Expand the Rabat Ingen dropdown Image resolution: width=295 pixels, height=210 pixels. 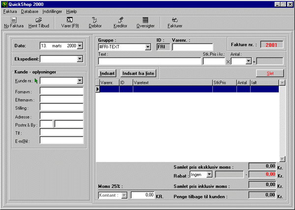click(x=209, y=175)
